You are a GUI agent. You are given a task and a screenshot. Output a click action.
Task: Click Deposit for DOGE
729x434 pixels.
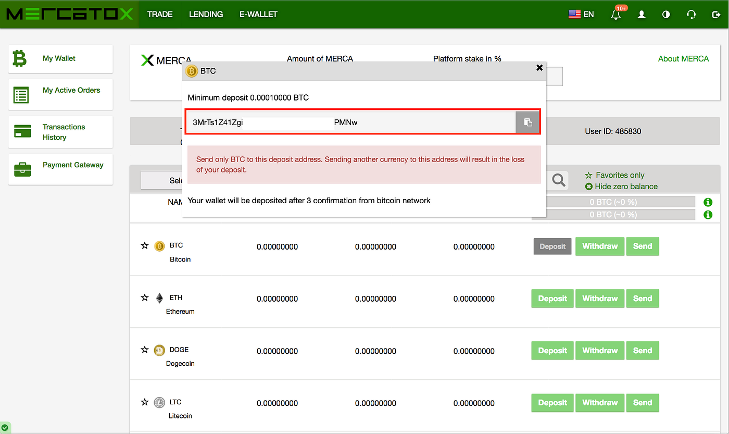552,351
